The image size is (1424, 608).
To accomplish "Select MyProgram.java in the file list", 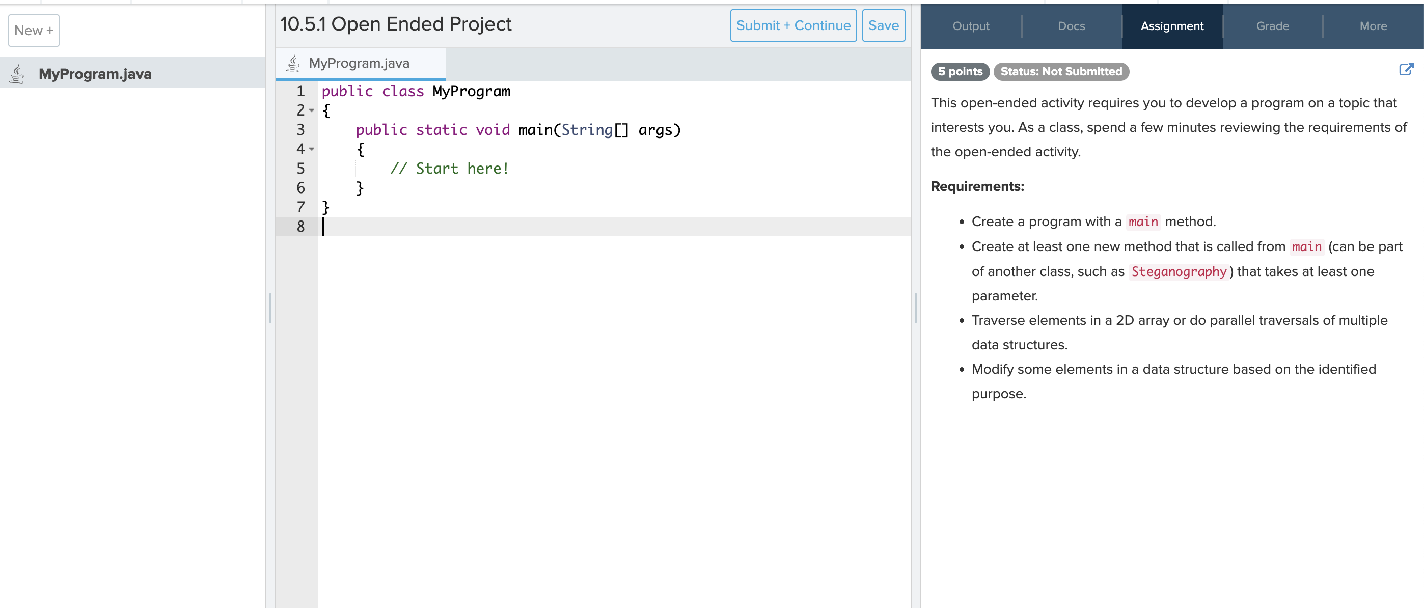I will [132, 73].
